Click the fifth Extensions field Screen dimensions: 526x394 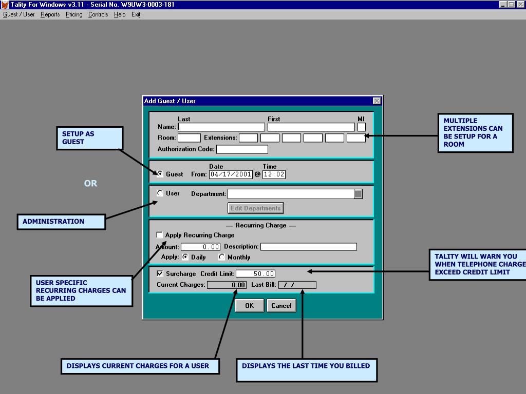click(x=334, y=137)
